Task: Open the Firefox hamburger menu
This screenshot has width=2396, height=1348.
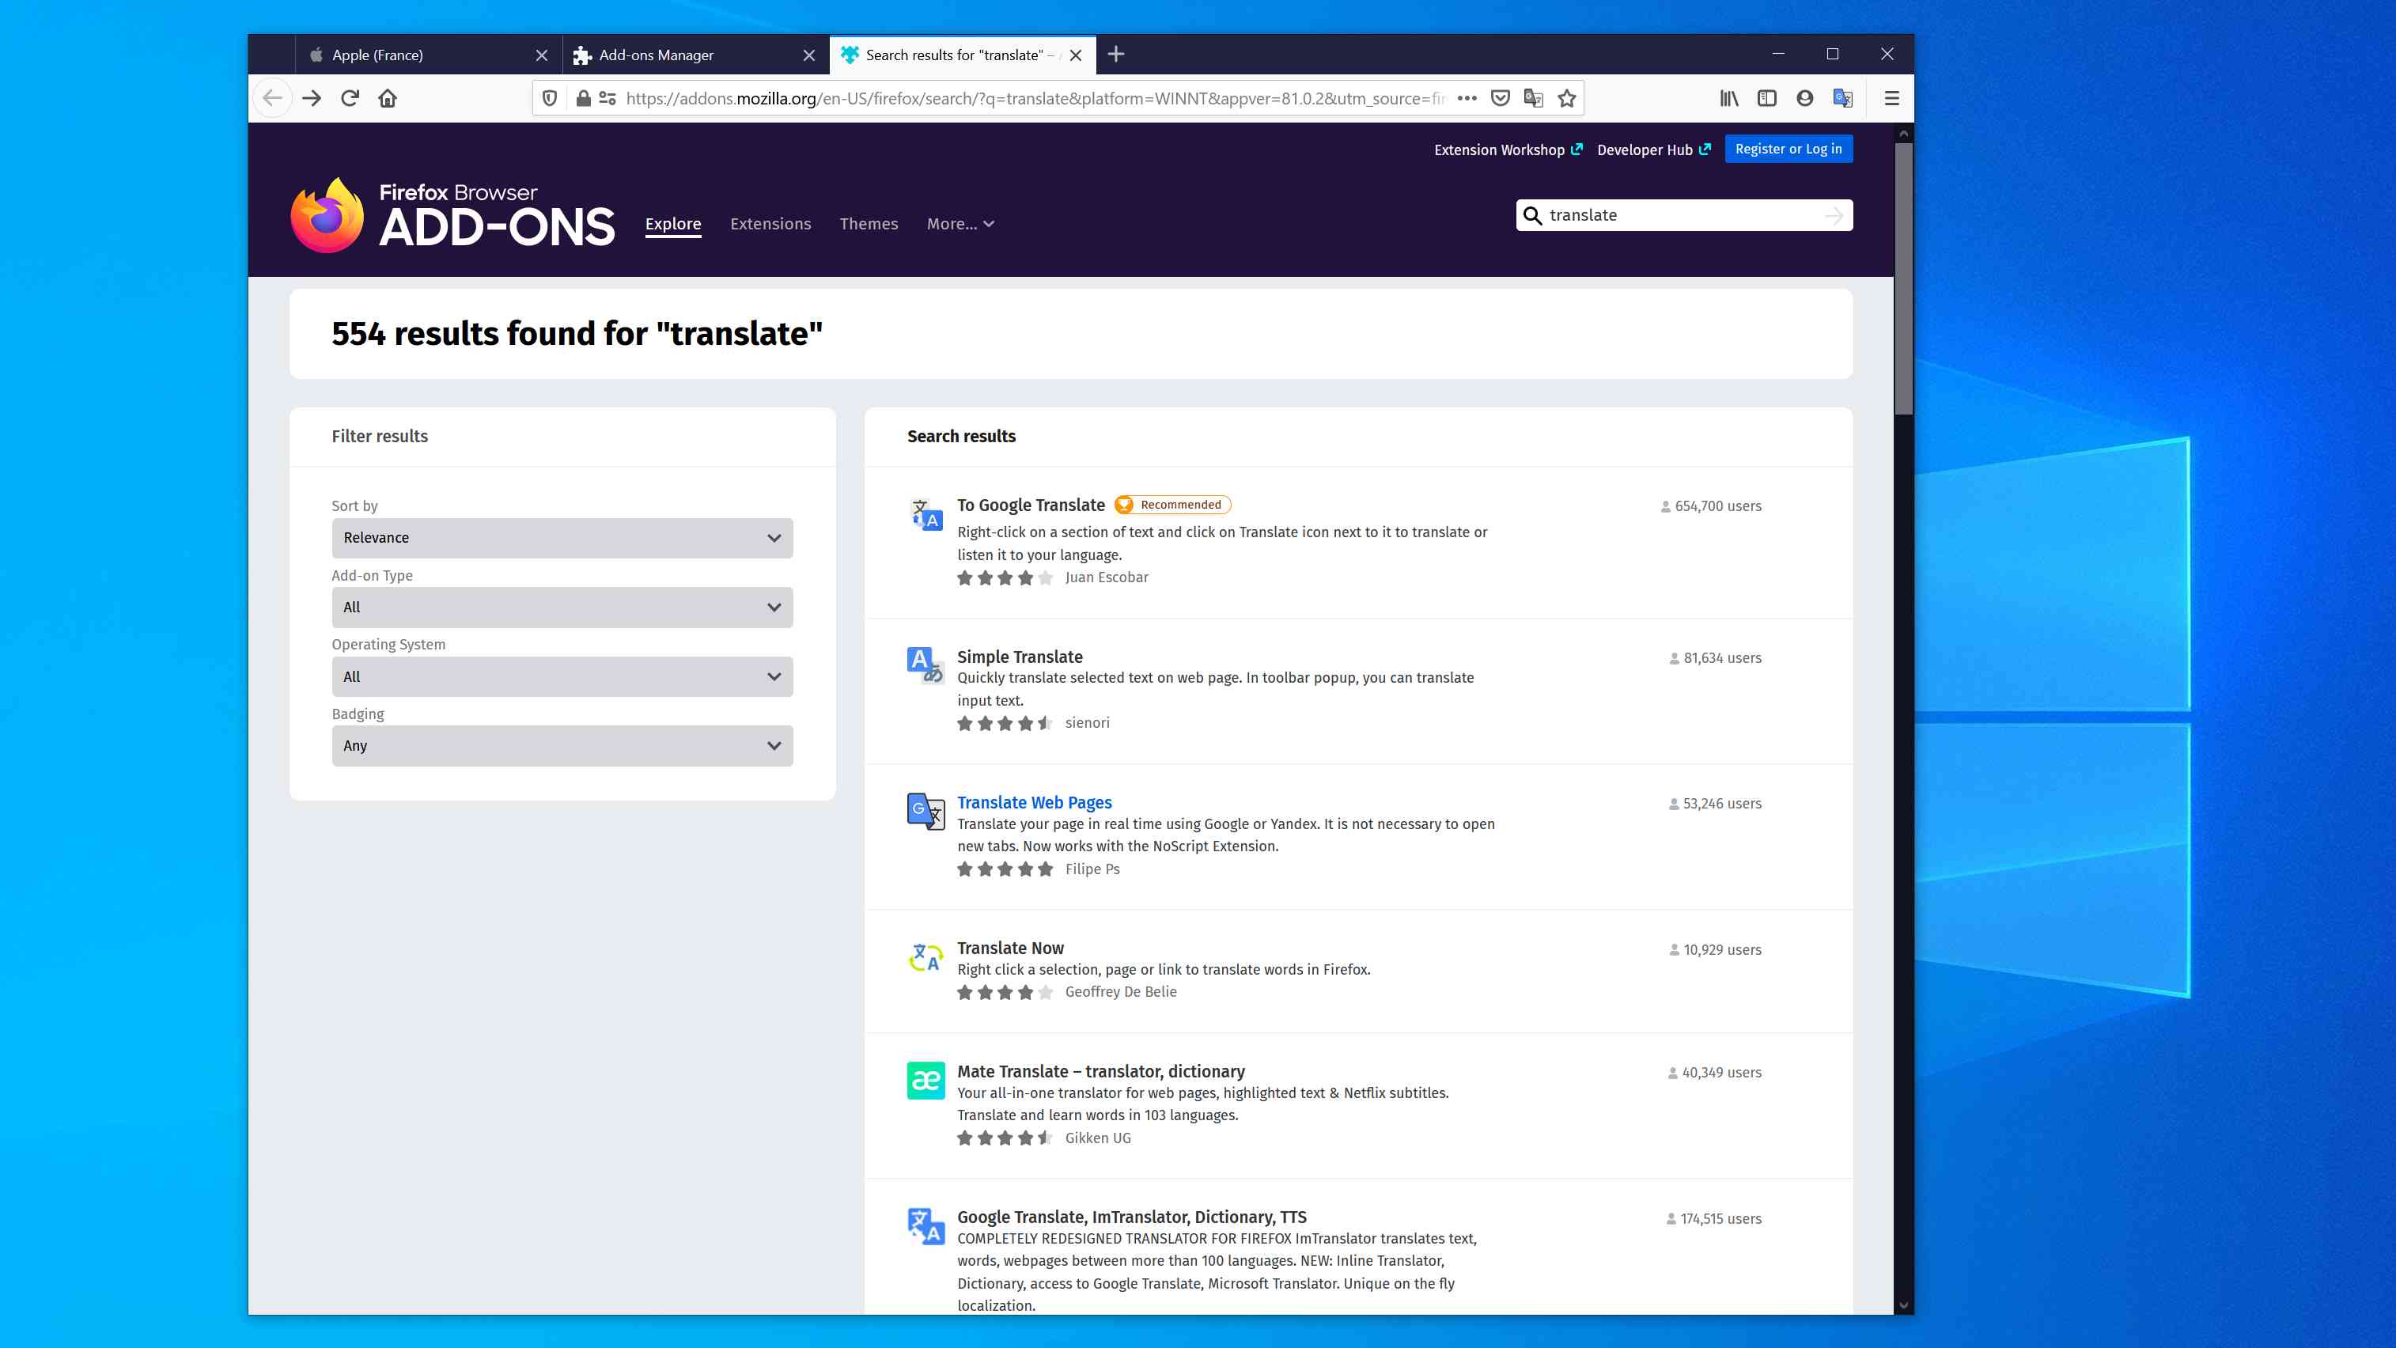Action: tap(1892, 99)
